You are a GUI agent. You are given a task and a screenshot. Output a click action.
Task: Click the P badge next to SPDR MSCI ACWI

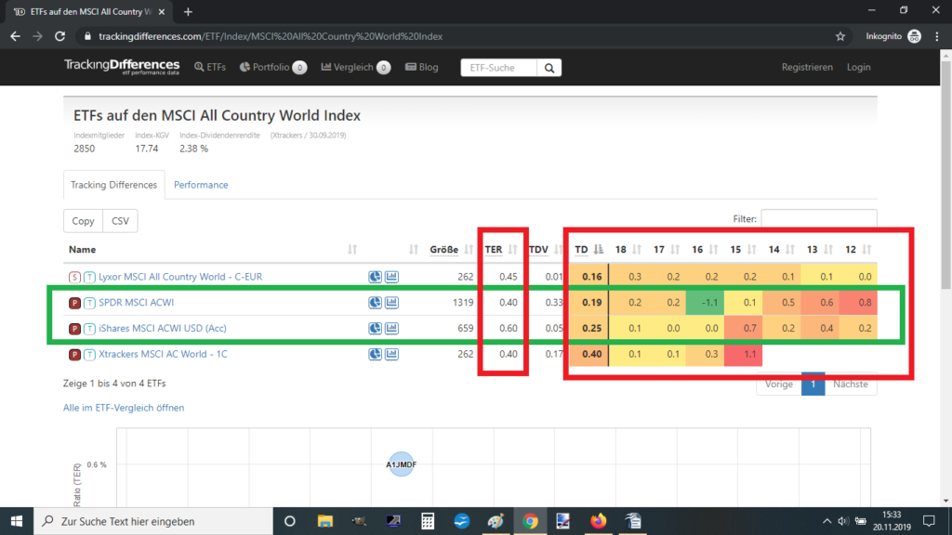point(74,303)
